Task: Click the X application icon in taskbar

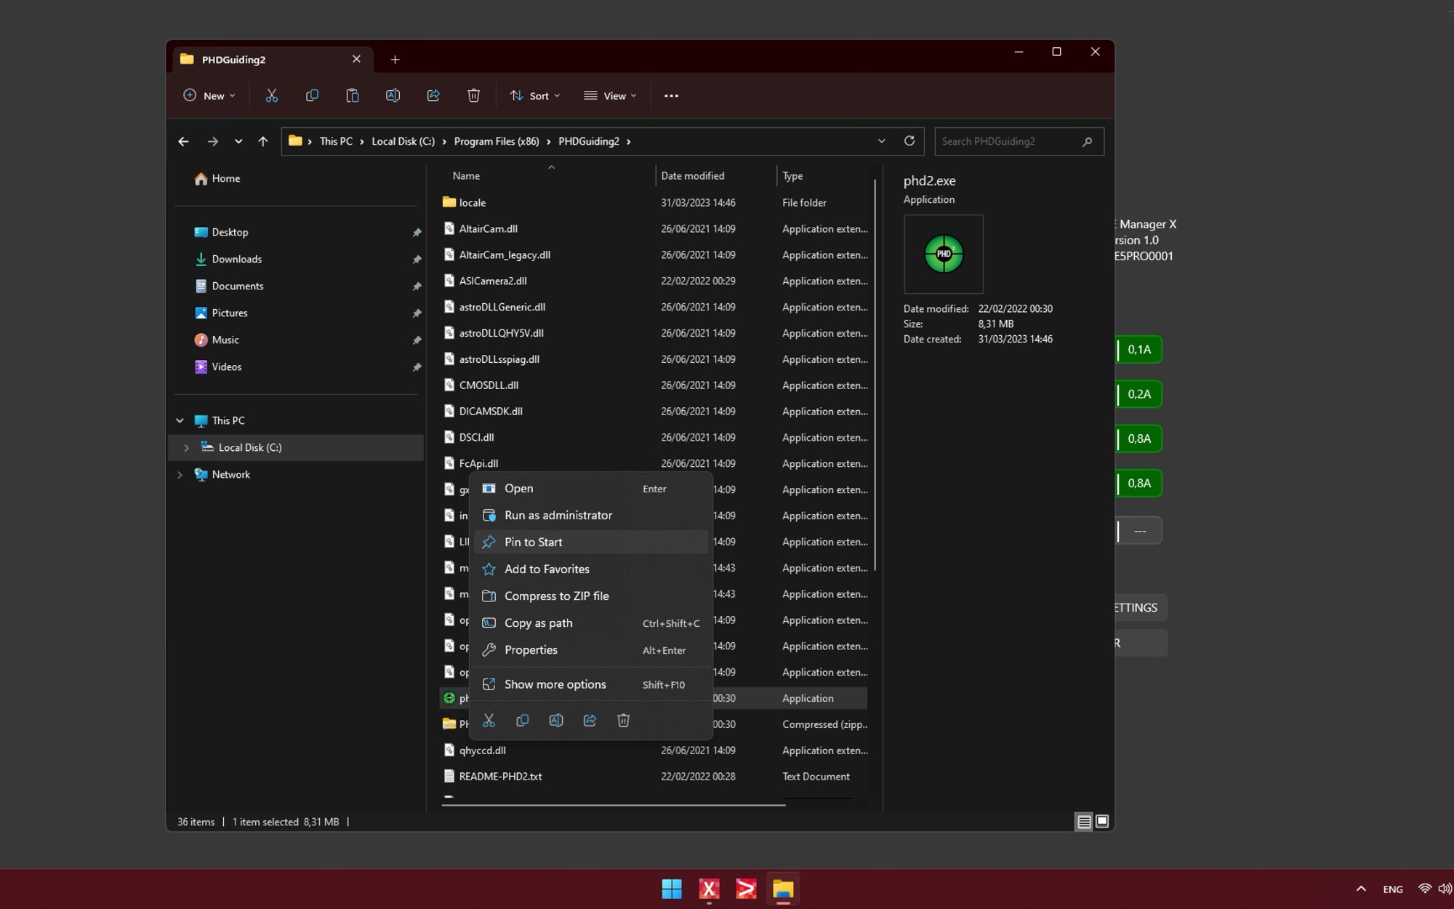Action: 709,889
